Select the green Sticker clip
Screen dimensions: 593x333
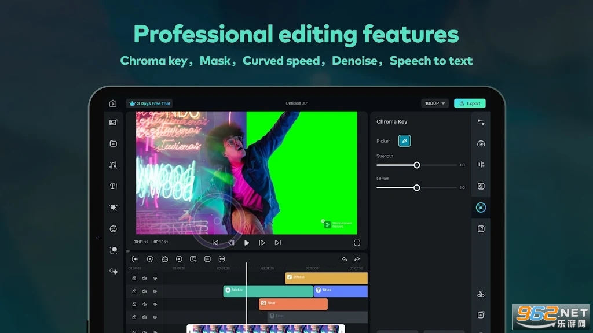pos(268,291)
